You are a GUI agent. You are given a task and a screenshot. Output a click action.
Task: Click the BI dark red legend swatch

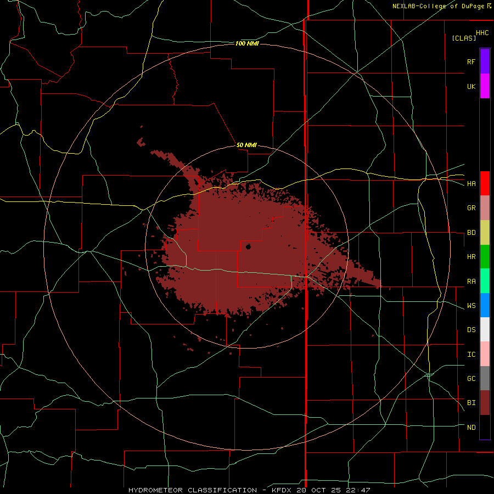(x=485, y=403)
